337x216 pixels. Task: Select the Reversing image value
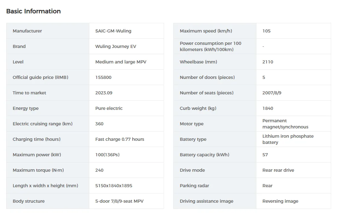pos(280,201)
